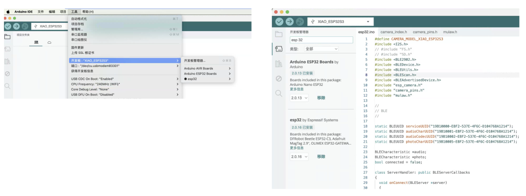Open the 文件 menu in the menu bar
This screenshot has height=196, width=526.
pos(40,12)
